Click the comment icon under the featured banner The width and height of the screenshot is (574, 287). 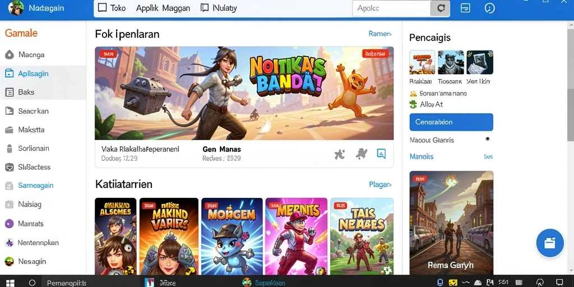tap(381, 154)
